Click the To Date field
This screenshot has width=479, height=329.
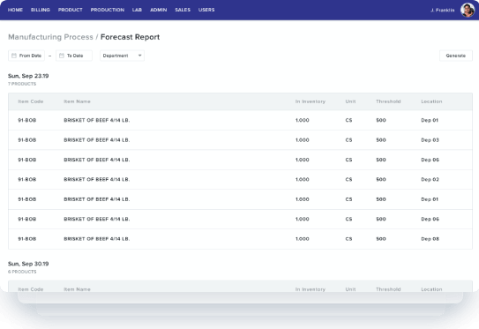coord(74,56)
